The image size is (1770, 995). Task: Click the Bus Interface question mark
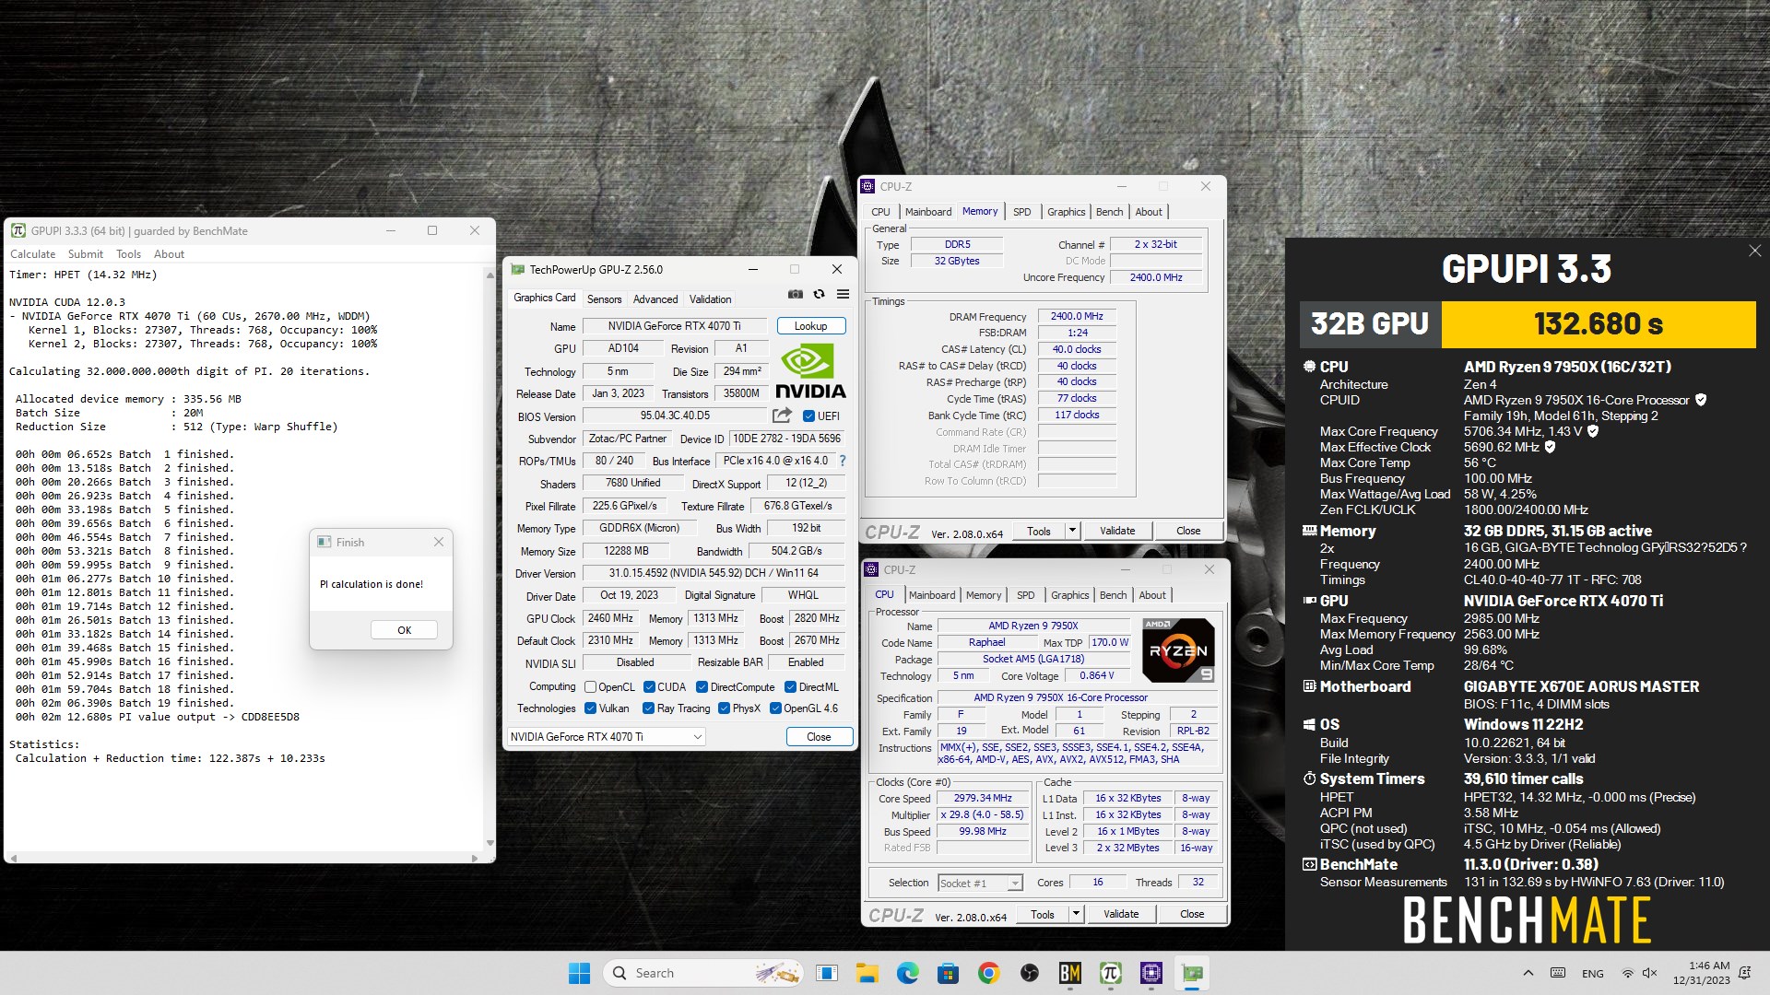click(842, 461)
